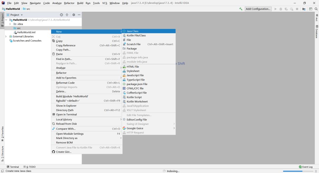This screenshot has height=173, width=319.
Task: Click the Debug bug icon in toolbar
Action: pyautogui.click(x=281, y=9)
